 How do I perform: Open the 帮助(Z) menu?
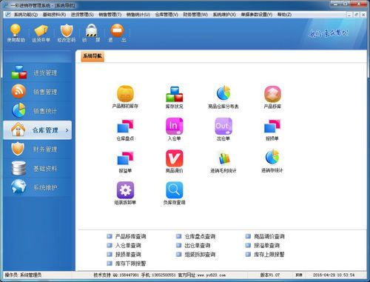point(284,15)
